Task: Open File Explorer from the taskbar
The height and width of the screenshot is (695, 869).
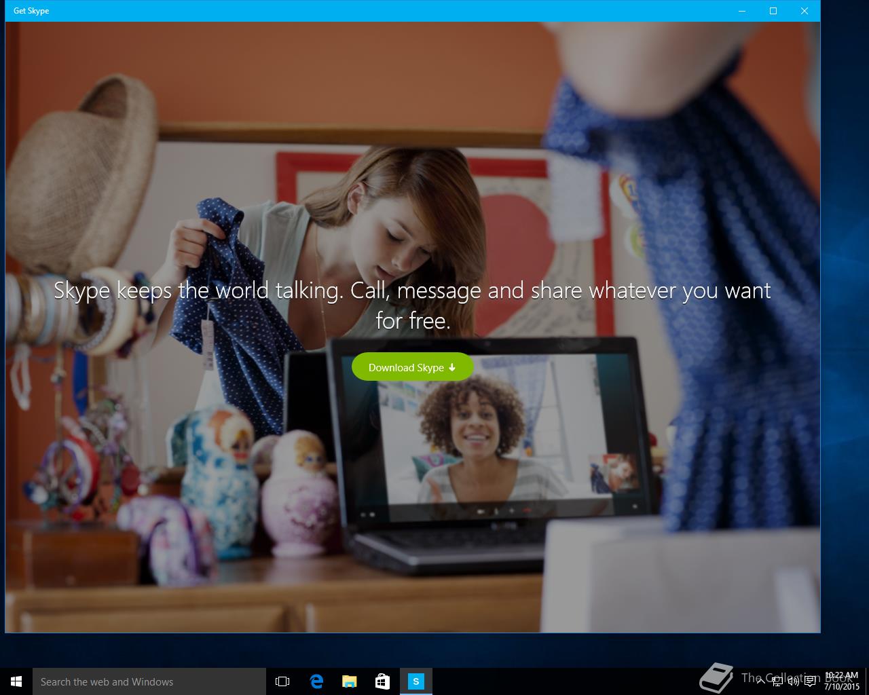Action: click(350, 681)
